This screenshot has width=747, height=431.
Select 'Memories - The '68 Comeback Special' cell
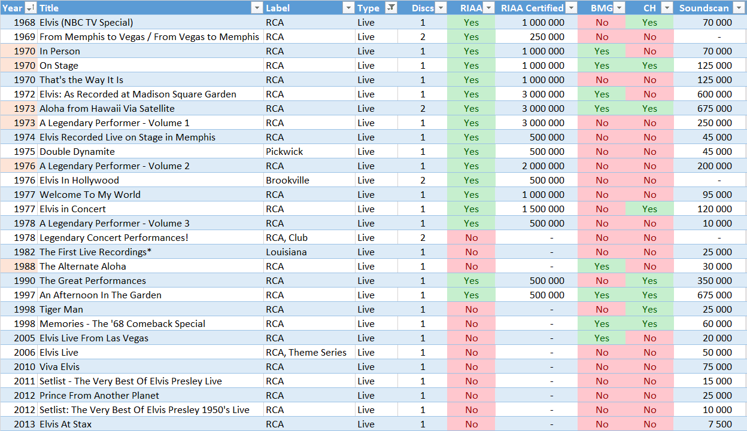coord(150,323)
